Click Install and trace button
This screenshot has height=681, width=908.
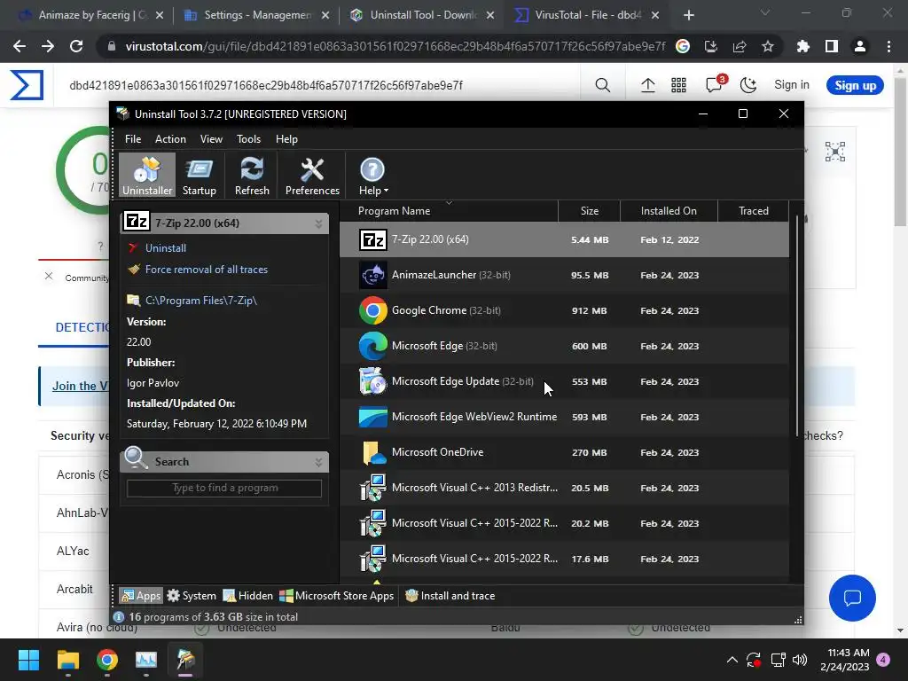tap(450, 595)
